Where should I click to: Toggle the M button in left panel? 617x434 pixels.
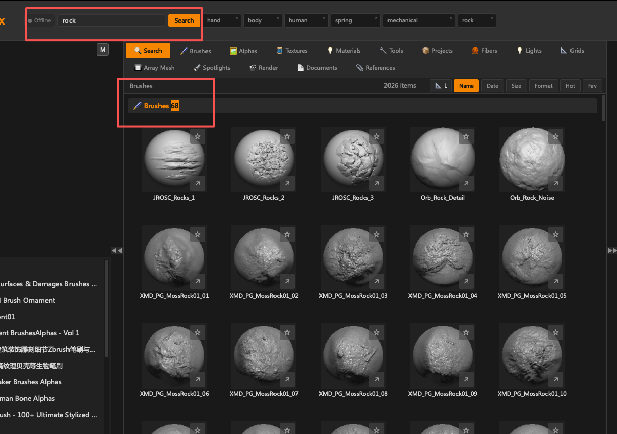pos(103,50)
